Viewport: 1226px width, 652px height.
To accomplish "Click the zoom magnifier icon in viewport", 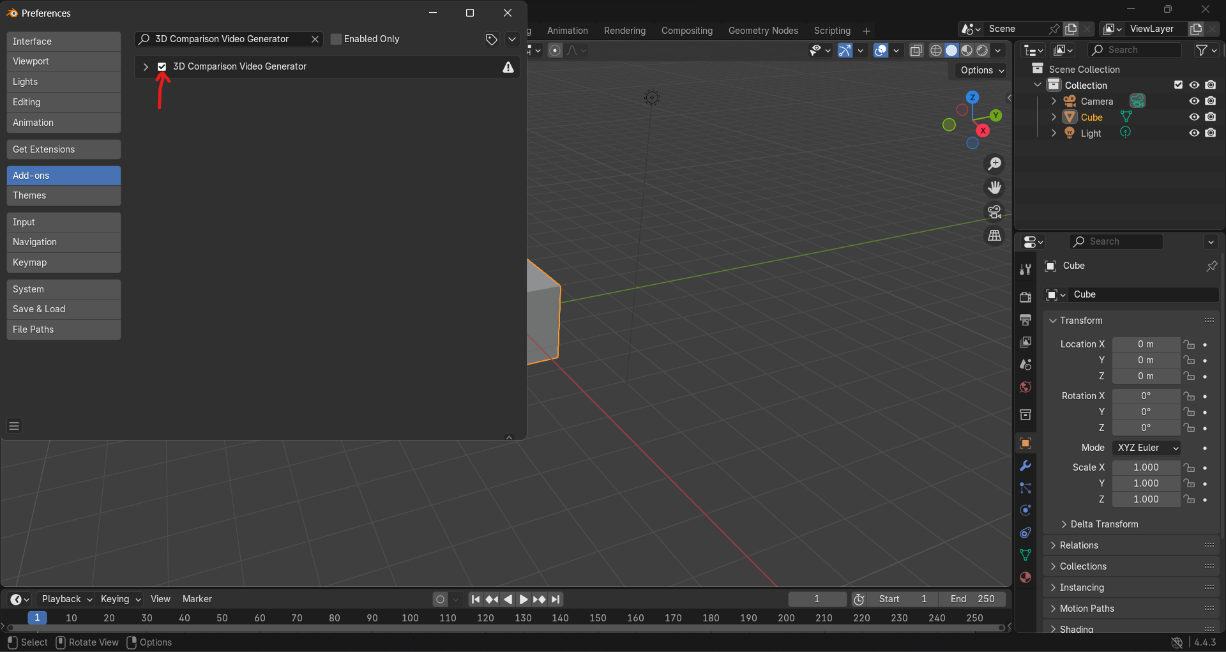I will (994, 164).
